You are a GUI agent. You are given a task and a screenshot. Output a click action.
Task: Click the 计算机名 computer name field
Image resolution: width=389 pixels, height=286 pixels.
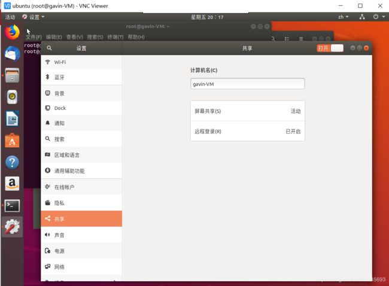[x=247, y=84]
